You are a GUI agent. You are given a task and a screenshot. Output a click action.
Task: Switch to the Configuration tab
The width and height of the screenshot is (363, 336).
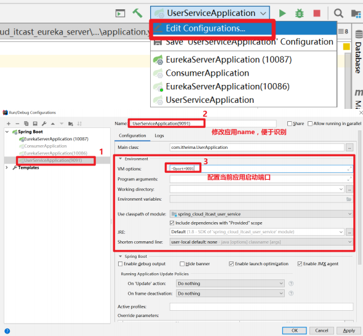point(132,136)
